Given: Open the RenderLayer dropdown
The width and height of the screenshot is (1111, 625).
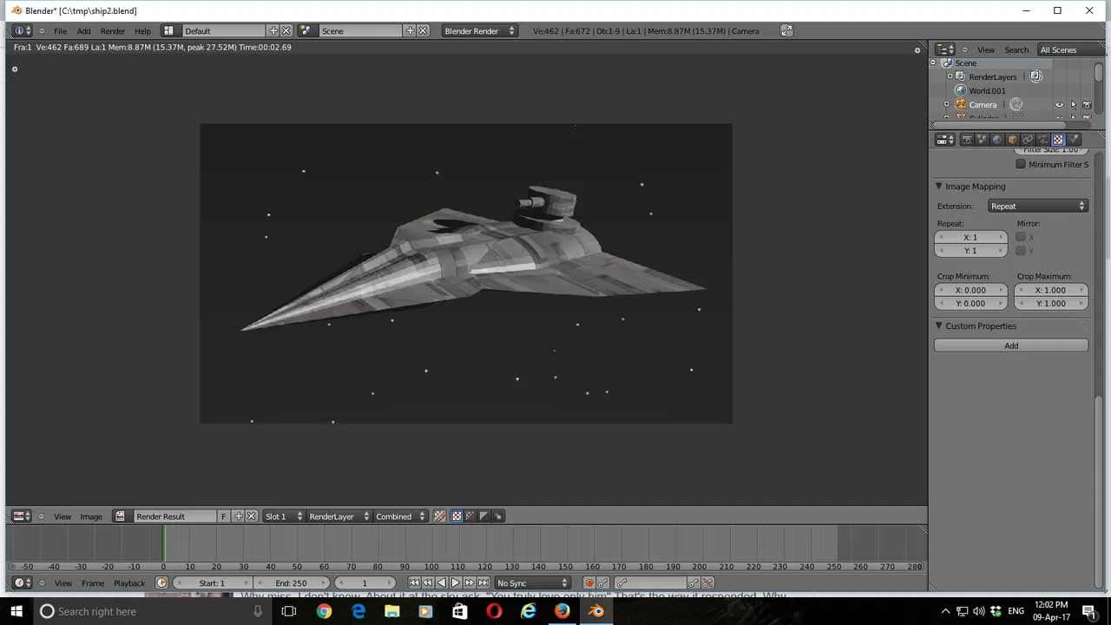Looking at the screenshot, I should click(x=339, y=516).
